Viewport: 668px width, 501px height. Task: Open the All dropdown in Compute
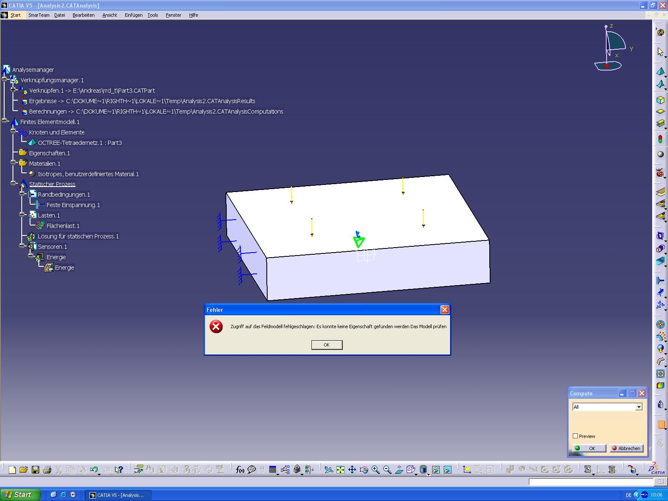(x=638, y=407)
